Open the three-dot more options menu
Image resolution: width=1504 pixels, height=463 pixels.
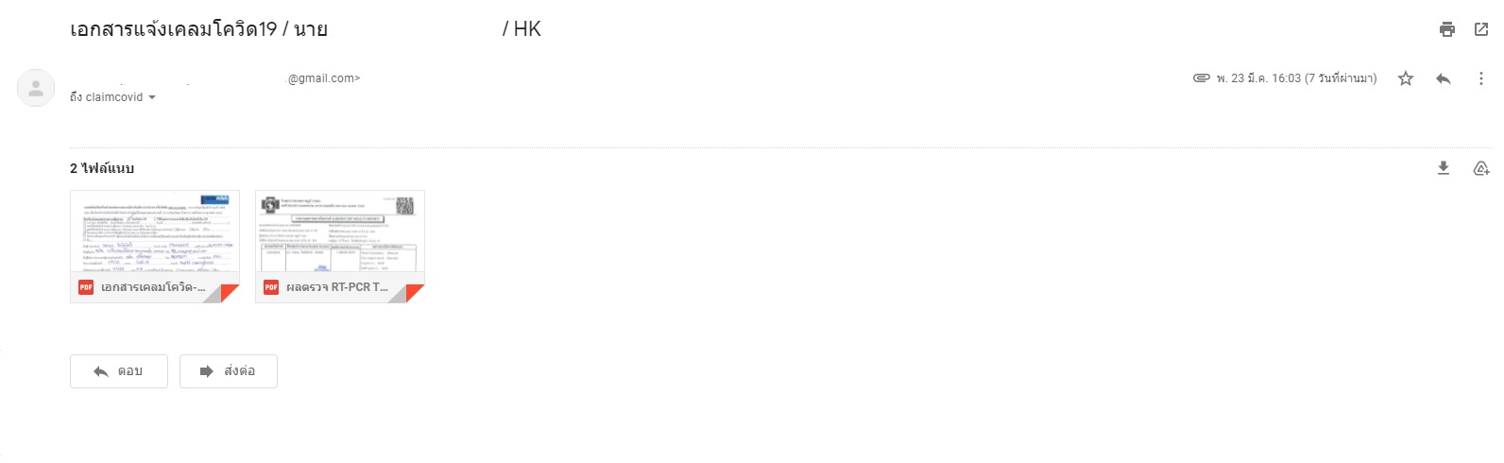click(1480, 78)
